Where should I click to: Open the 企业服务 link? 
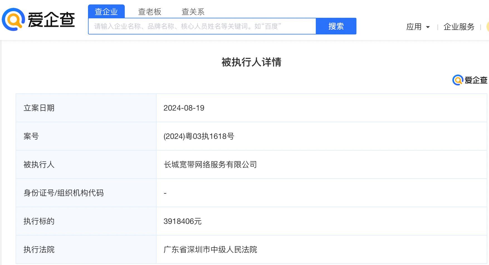[459, 27]
